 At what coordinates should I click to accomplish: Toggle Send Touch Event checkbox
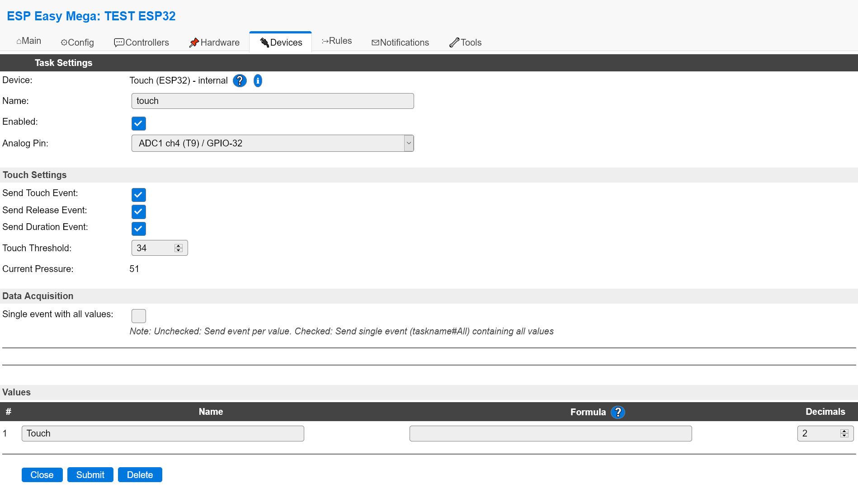coord(139,195)
